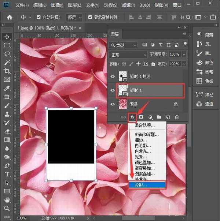220x221 pixels.
Task: Uncheck the 自动选择 checkbox
Action: click(39, 17)
